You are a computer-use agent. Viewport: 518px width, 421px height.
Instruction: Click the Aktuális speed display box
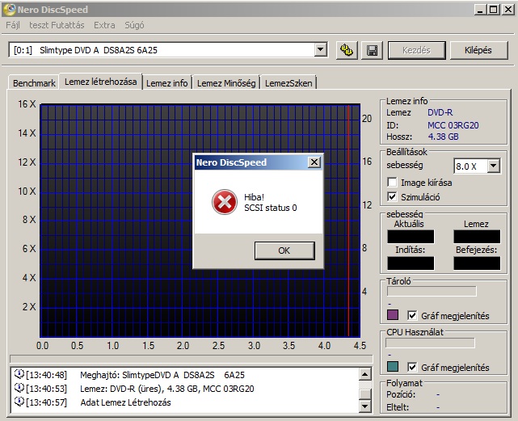pos(411,237)
